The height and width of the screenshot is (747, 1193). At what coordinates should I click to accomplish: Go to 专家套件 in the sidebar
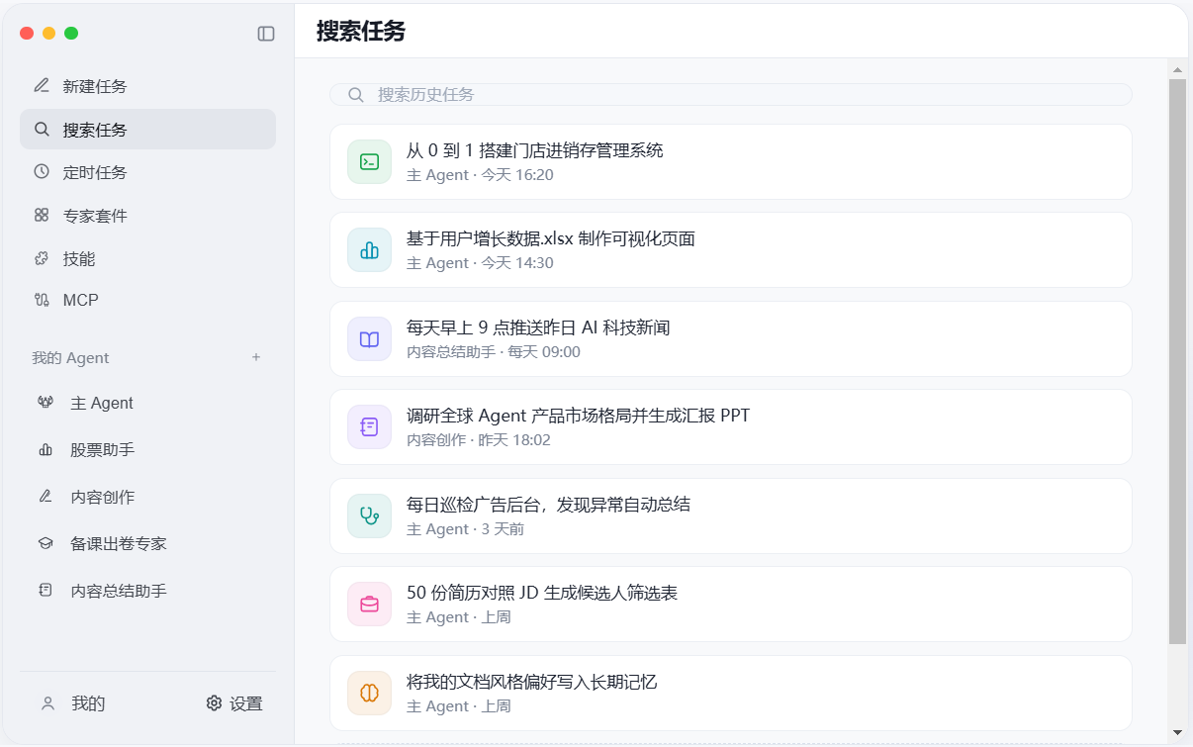pyautogui.click(x=147, y=216)
